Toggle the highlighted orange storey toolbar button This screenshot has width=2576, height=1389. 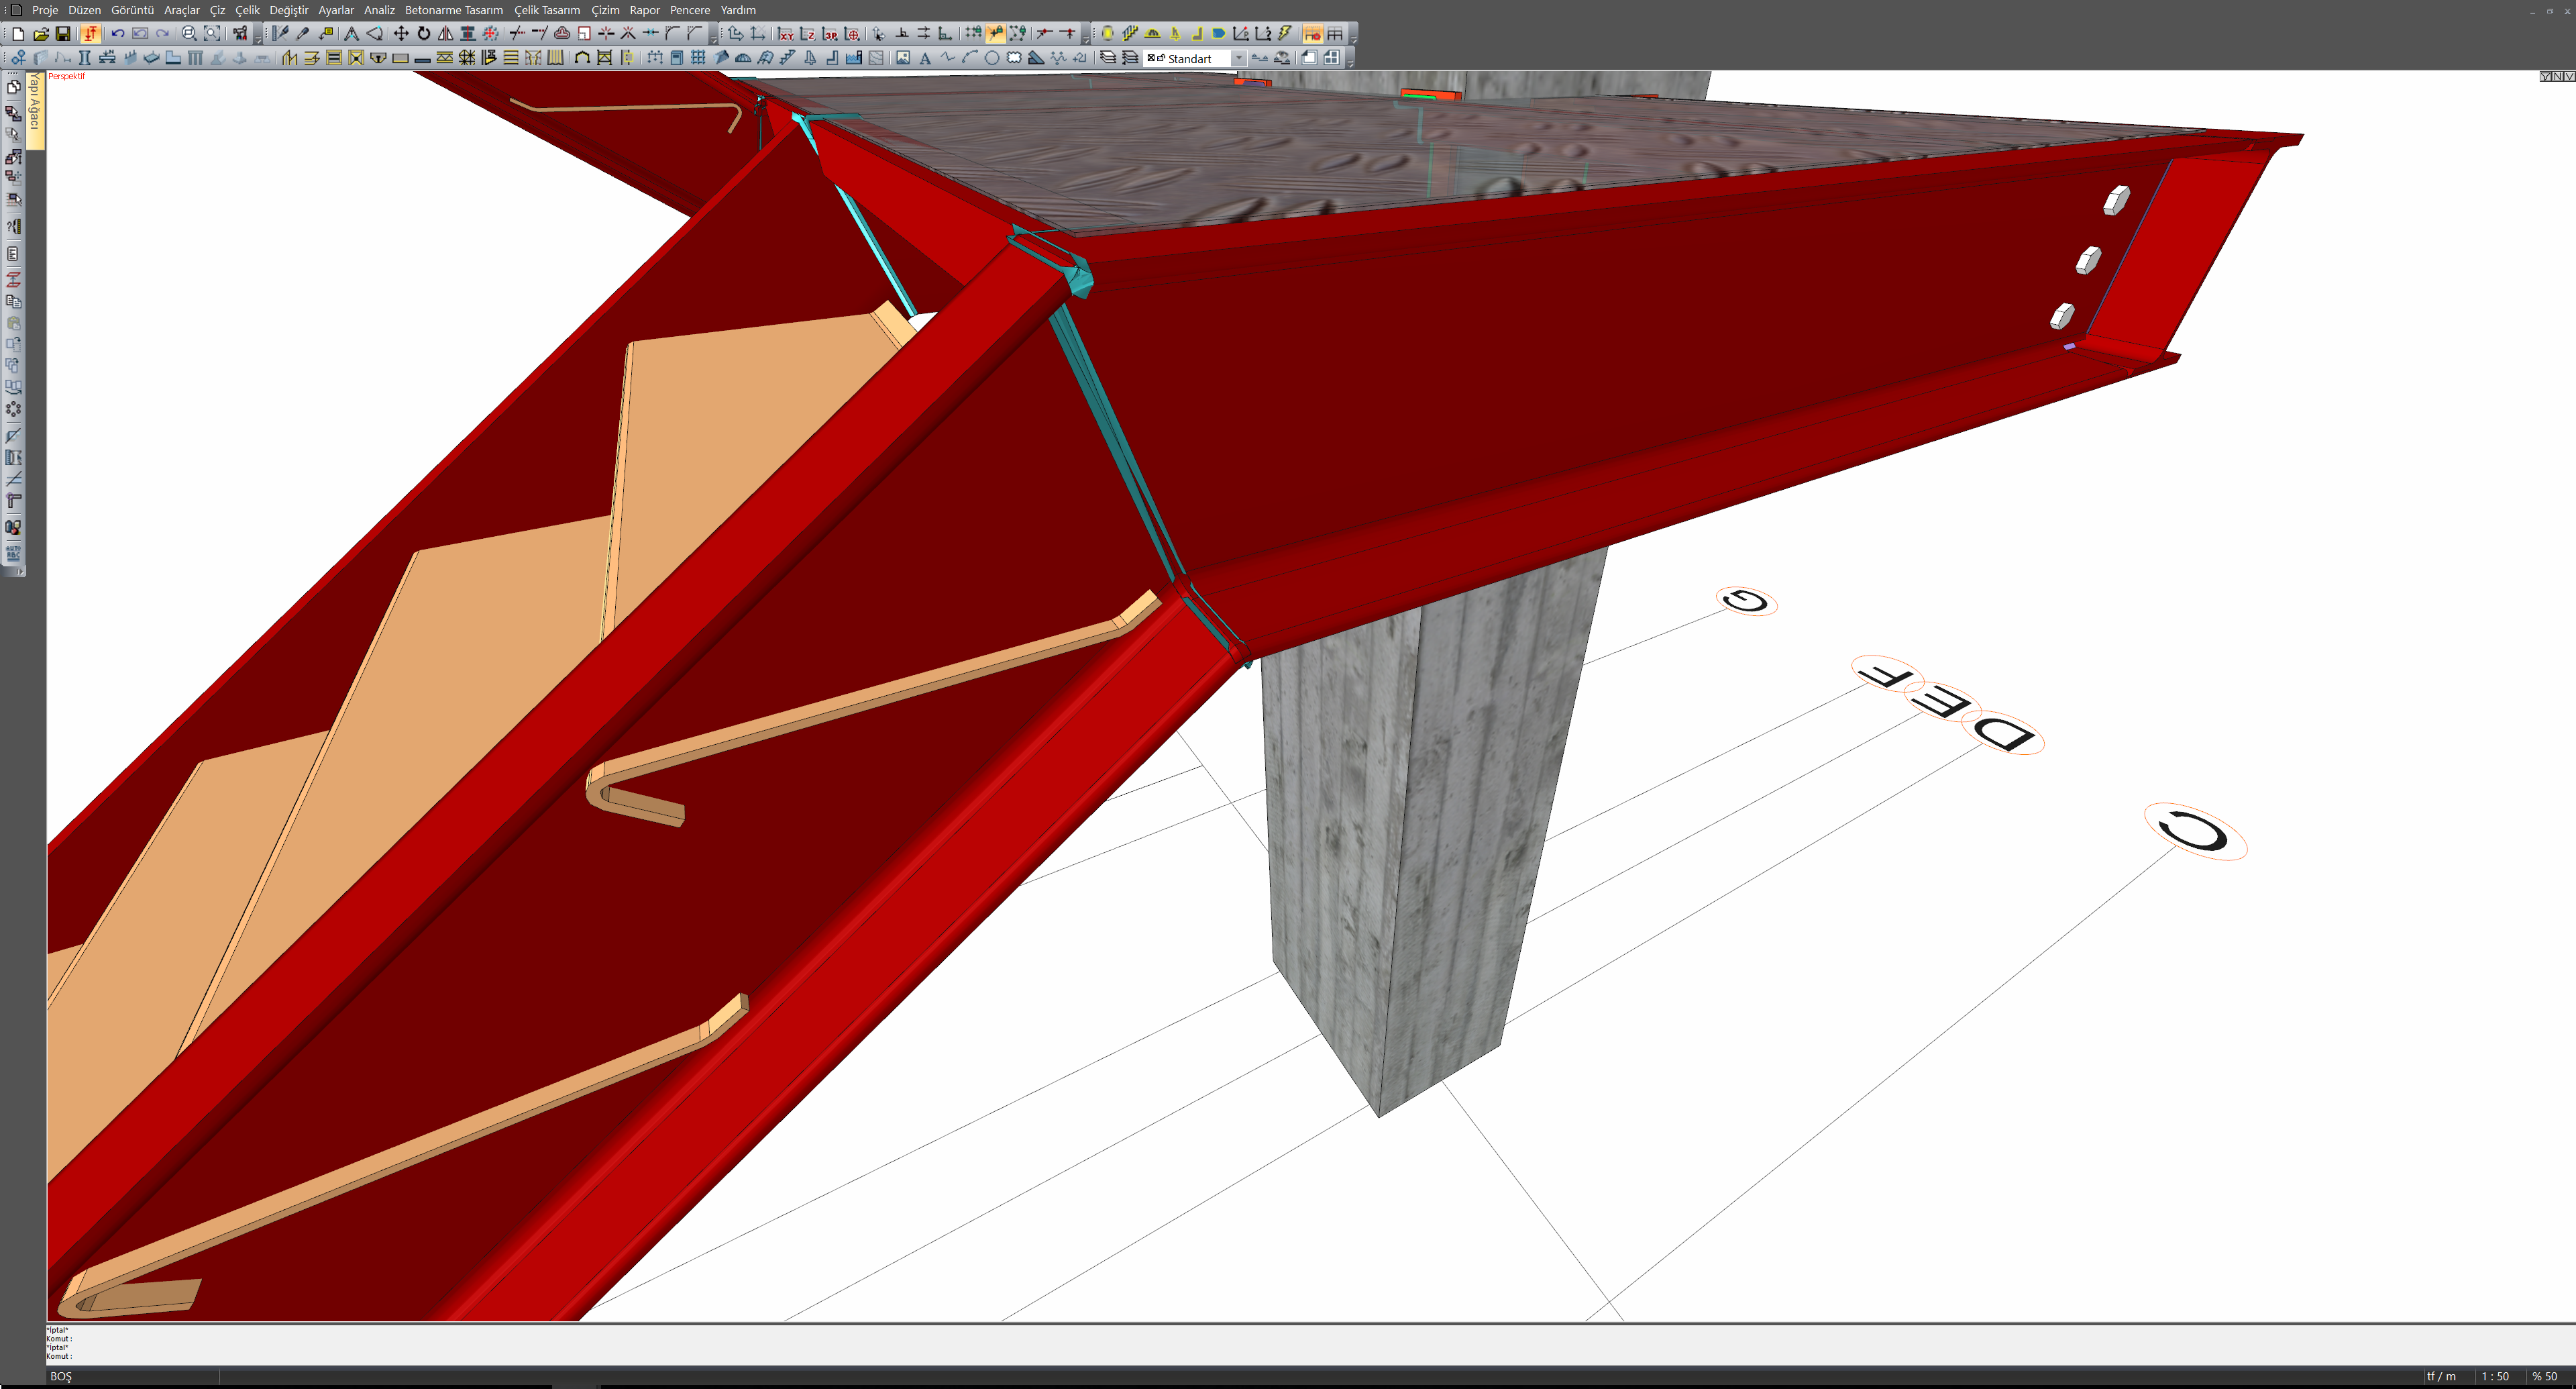click(x=91, y=34)
